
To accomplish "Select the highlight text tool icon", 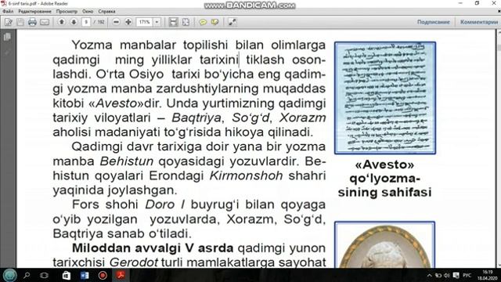I will click(214, 22).
